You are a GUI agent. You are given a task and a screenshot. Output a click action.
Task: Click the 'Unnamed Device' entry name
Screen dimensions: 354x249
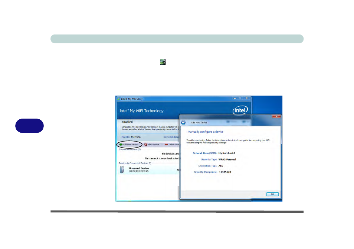139,168
